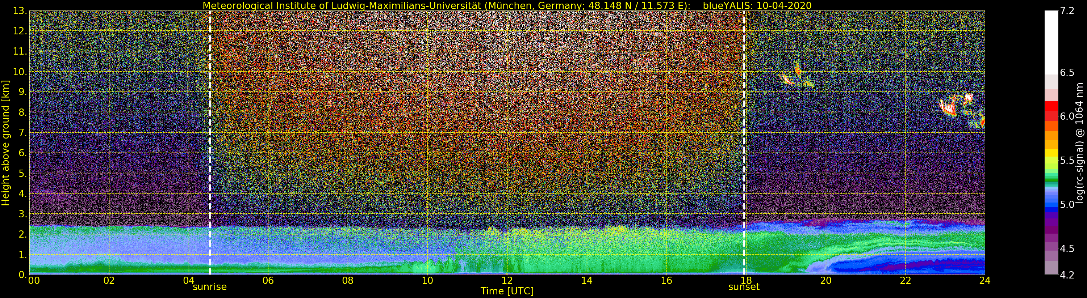Click the x-axis tick label 24
Screen dimensions: 1087x298
coord(984,281)
